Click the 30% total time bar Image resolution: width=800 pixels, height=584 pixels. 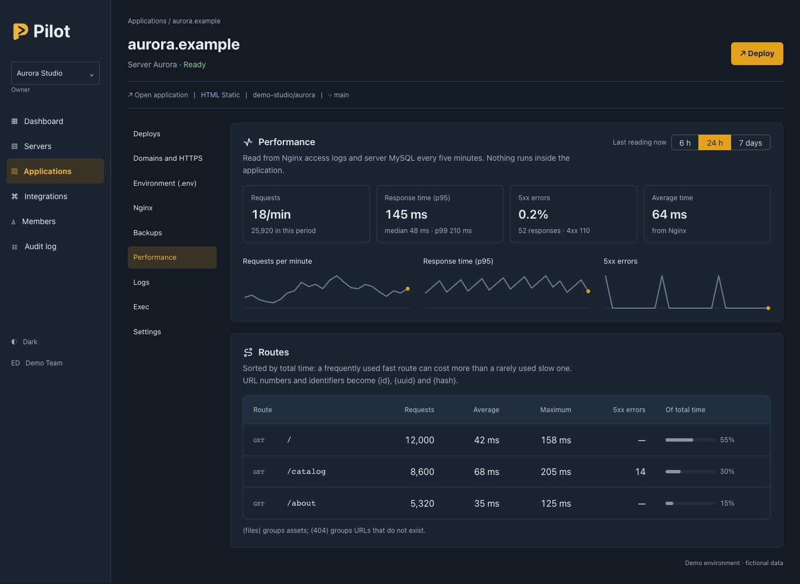click(x=691, y=472)
